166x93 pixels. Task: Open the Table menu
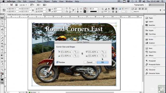[x=54, y=1]
